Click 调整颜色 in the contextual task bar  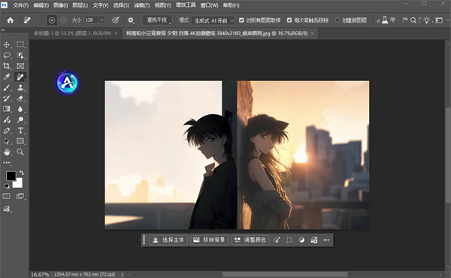250,240
